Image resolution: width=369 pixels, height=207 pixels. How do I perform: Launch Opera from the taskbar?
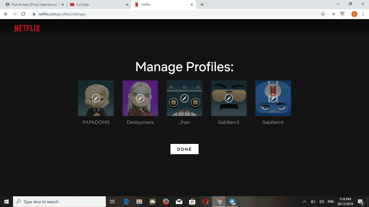206,202
